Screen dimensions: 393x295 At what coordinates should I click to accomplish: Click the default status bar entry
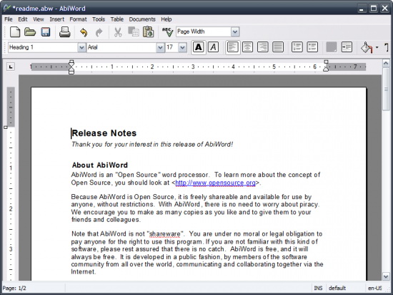point(337,288)
